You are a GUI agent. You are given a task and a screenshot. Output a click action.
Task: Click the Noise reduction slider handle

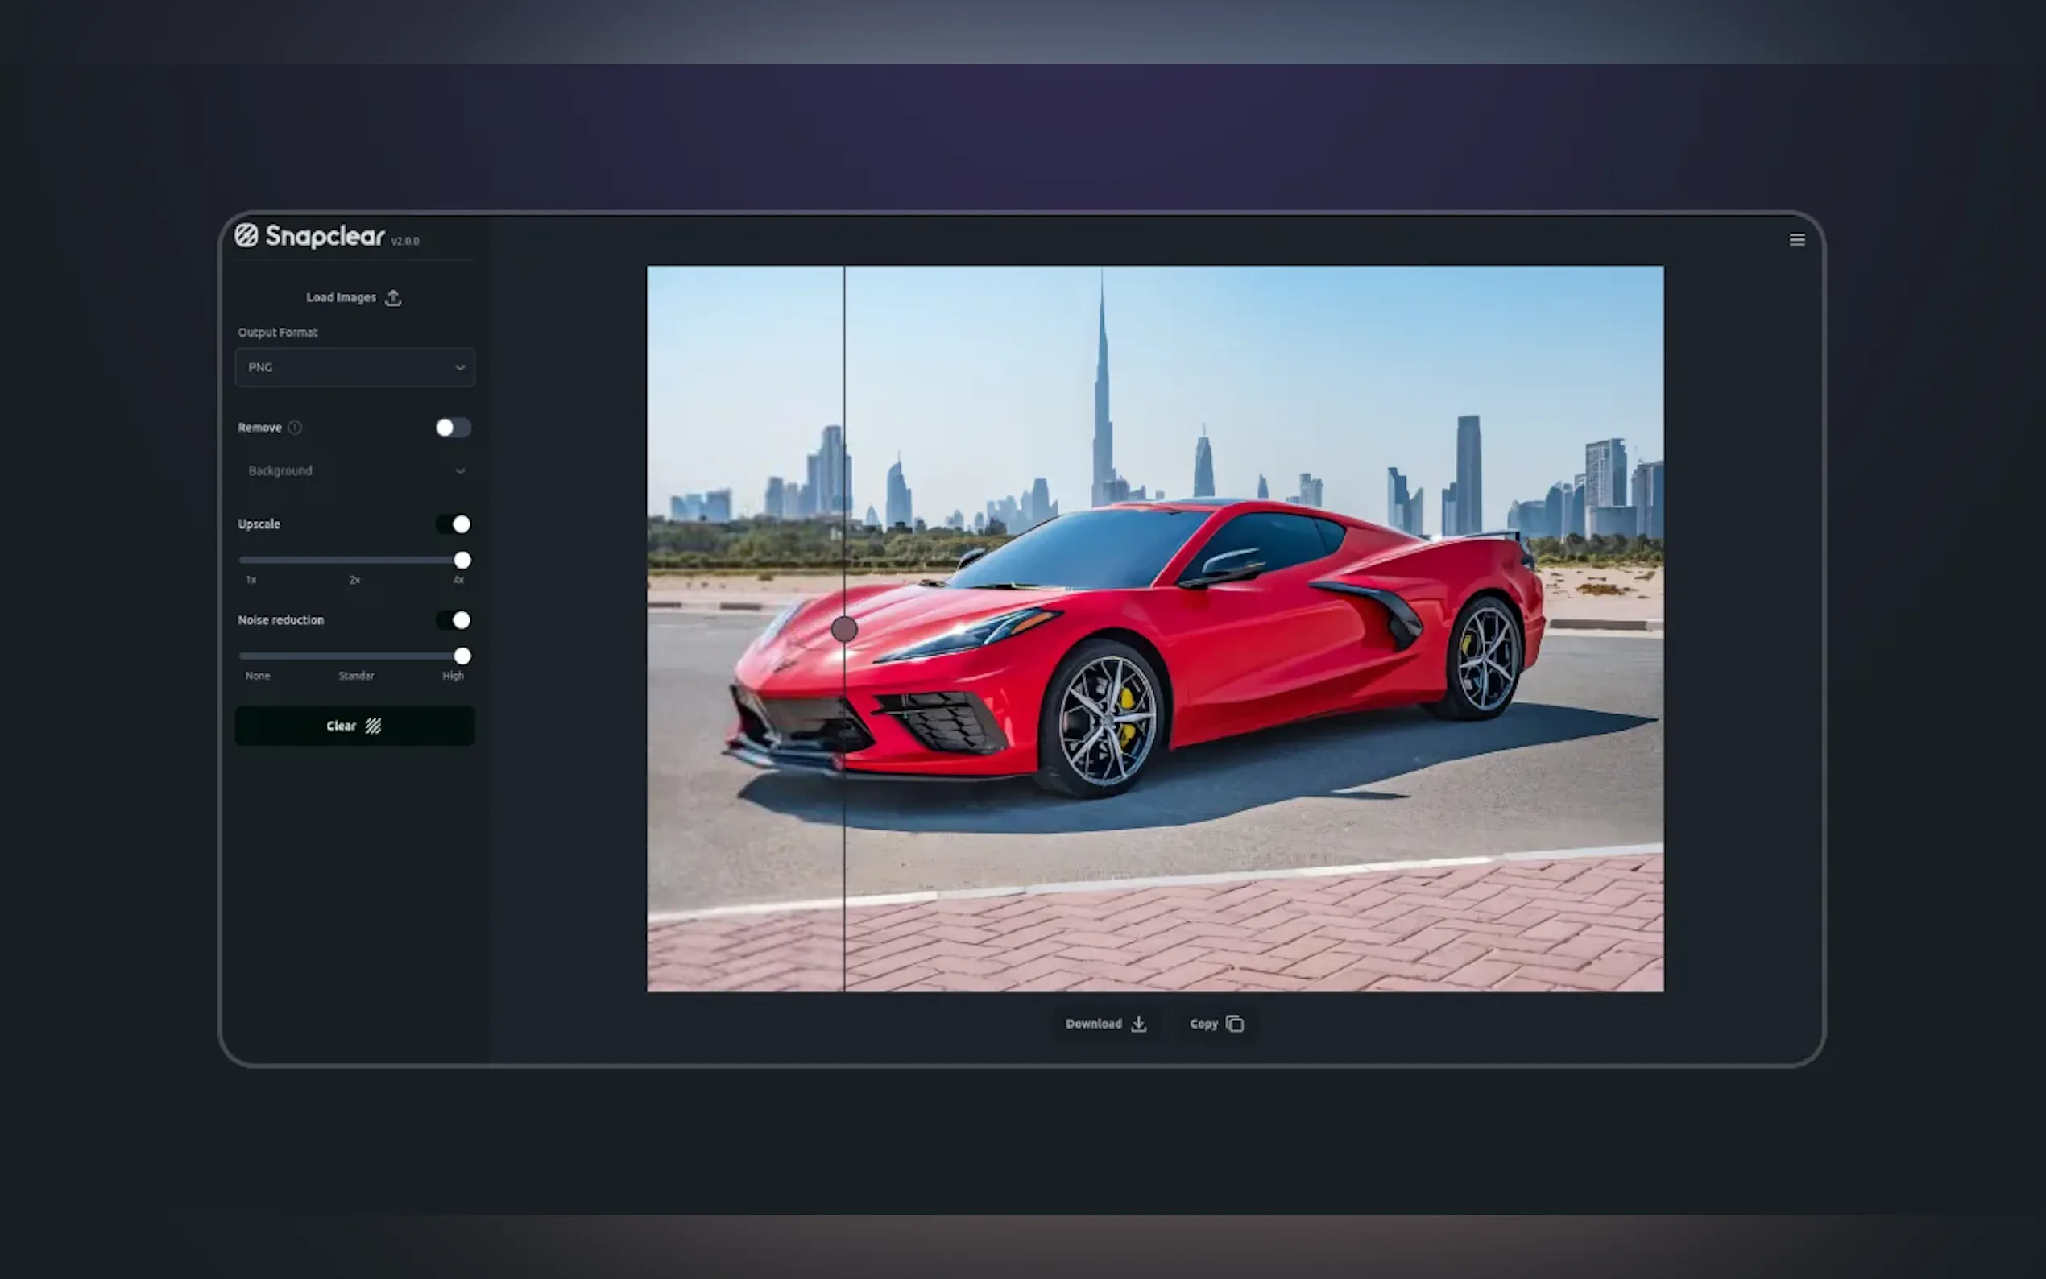[462, 656]
